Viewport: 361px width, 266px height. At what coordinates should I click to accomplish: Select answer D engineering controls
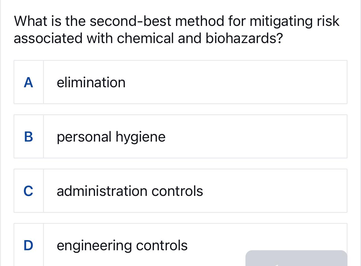click(180, 244)
